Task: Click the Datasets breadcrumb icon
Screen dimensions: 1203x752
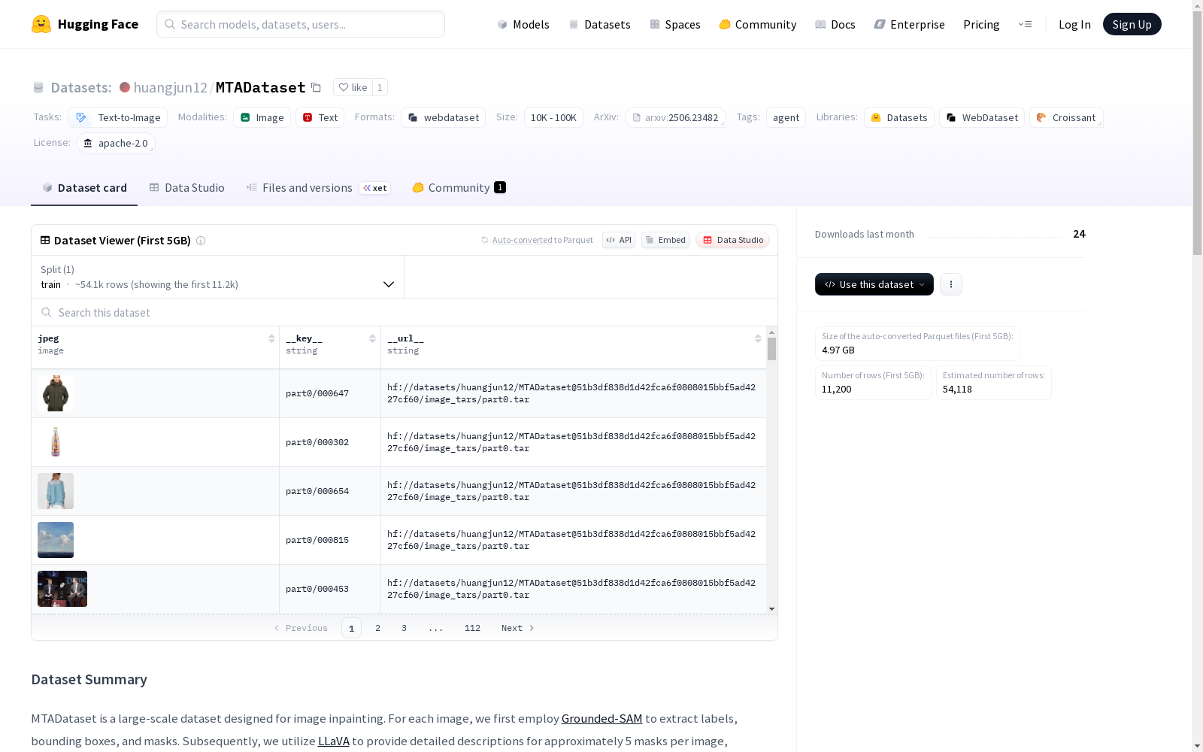Action: click(x=38, y=87)
